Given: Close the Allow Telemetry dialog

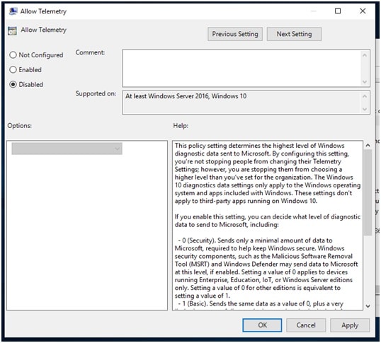Looking at the screenshot, I should [363, 11].
